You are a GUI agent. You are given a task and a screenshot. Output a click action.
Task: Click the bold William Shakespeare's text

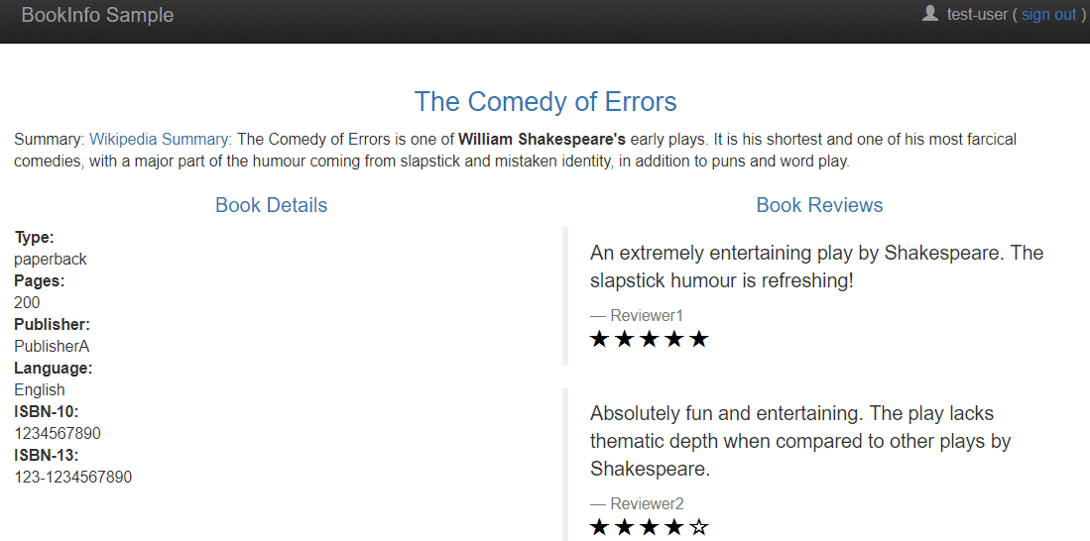pos(542,140)
